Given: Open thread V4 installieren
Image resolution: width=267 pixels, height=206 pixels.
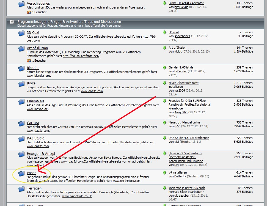Looking at the screenshot, I should coord(178,172).
